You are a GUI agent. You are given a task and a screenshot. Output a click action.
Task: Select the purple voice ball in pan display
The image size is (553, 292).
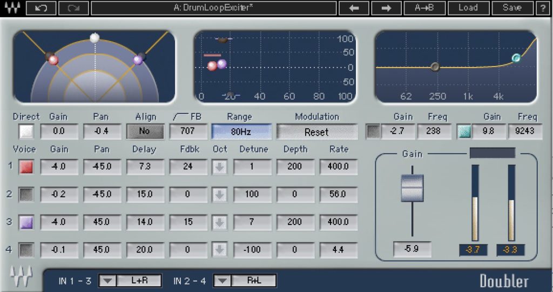click(x=138, y=60)
